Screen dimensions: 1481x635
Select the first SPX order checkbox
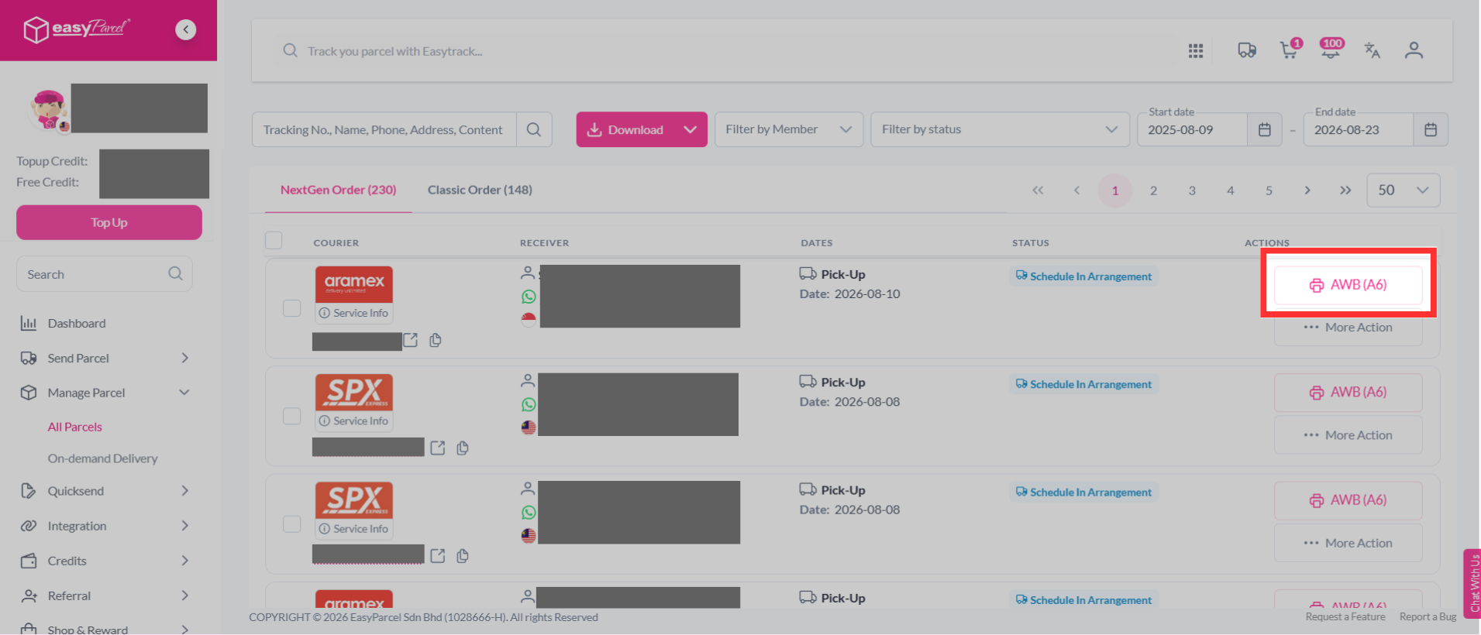291,416
